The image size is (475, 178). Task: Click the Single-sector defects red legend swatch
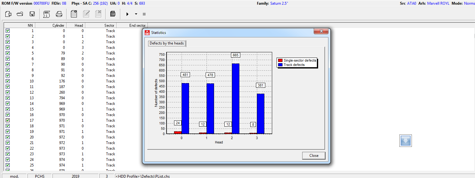point(281,60)
